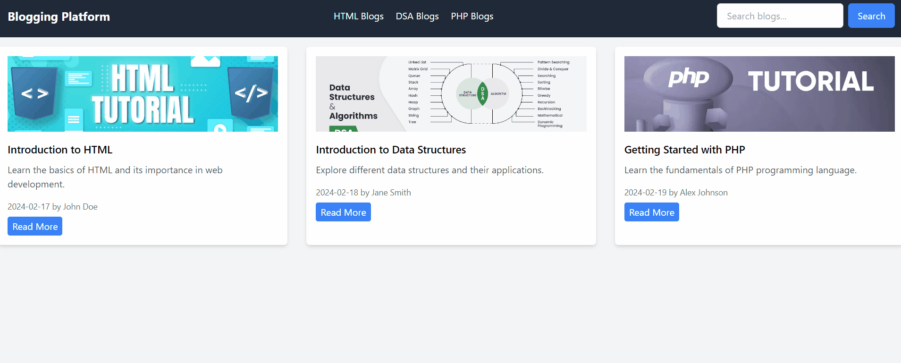Viewport: 901px width, 363px height.
Task: Click Read More on the Data Structures card
Action: [343, 212]
